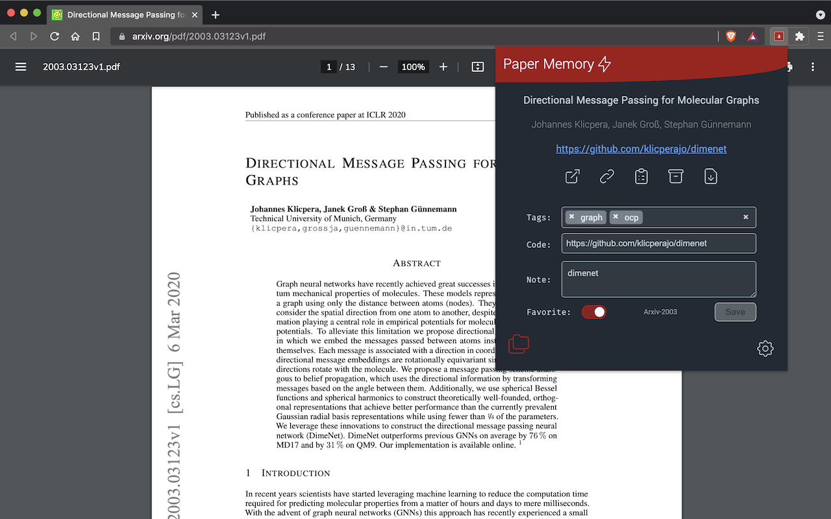Image resolution: width=831 pixels, height=519 pixels.
Task: Click the Paper Memory extension icon in the browser toolbar
Action: click(x=778, y=36)
